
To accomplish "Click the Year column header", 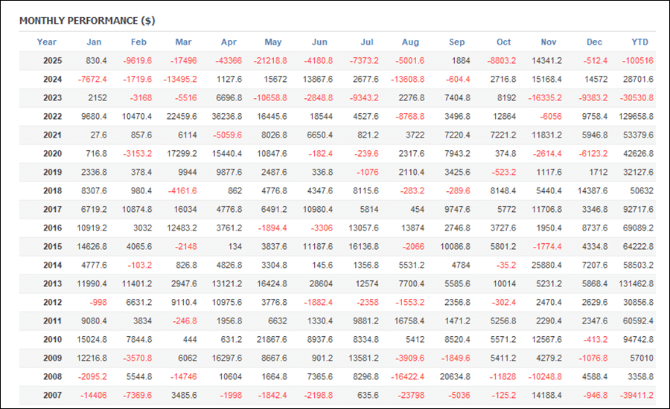I will click(46, 42).
